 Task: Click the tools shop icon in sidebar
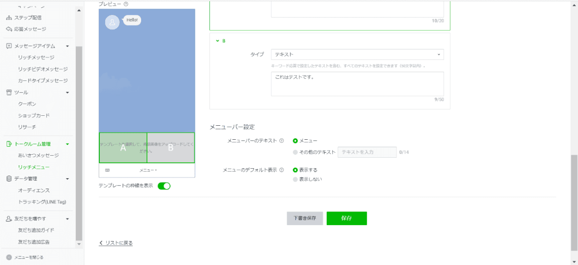coord(9,92)
